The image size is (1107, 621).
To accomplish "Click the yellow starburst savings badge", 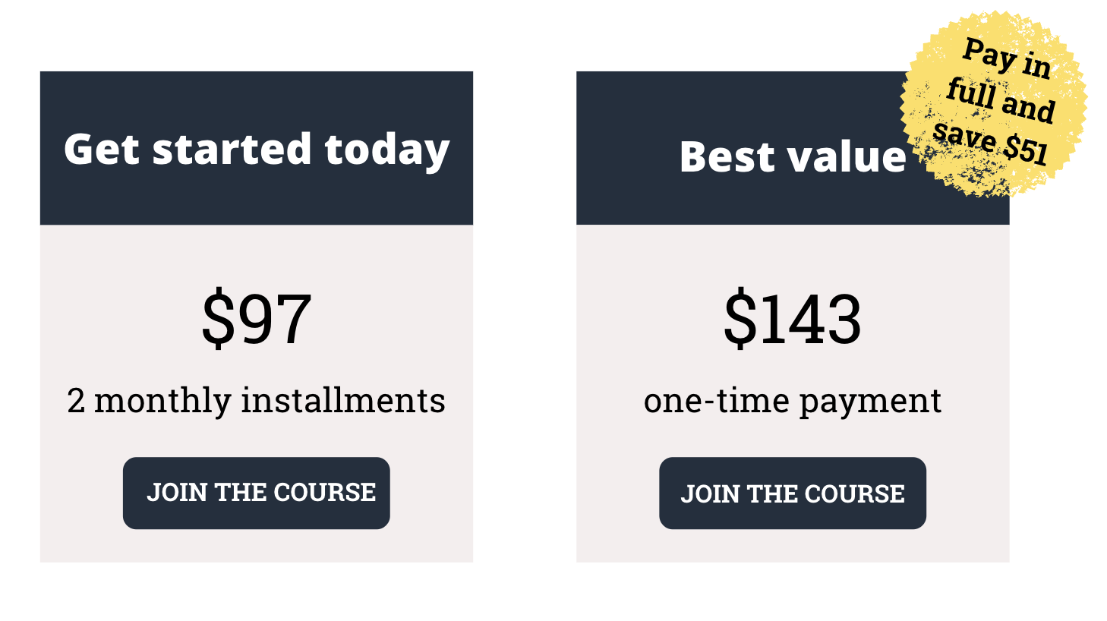I will click(993, 104).
